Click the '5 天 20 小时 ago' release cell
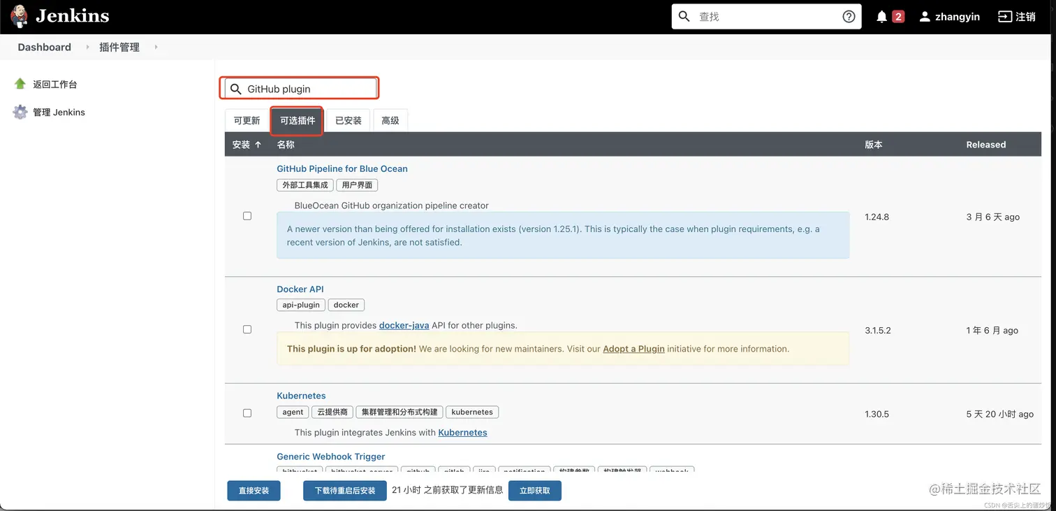 (999, 414)
